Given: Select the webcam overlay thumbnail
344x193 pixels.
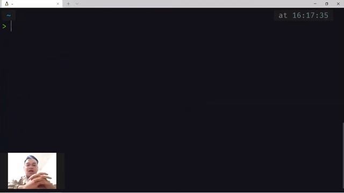Looking at the screenshot, I should click(32, 170).
